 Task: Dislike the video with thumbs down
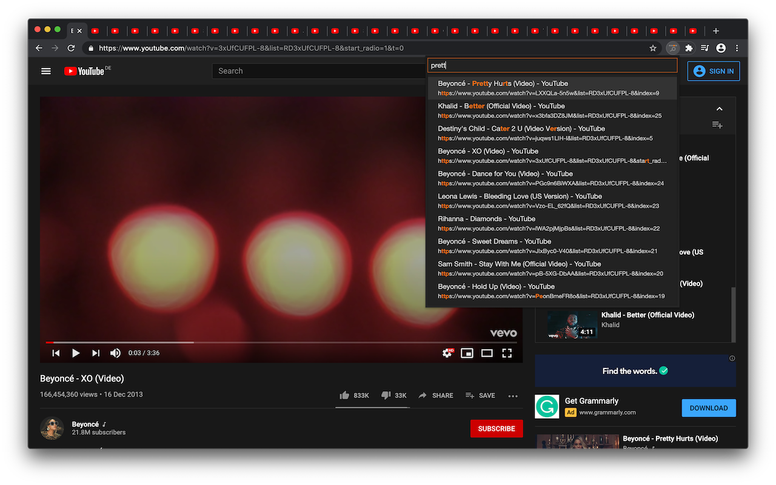tap(393, 395)
